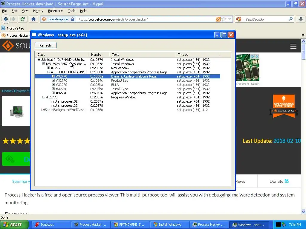Viewport: 306px width, 229px height.
Task: Click the URL address field
Action: (146, 19)
